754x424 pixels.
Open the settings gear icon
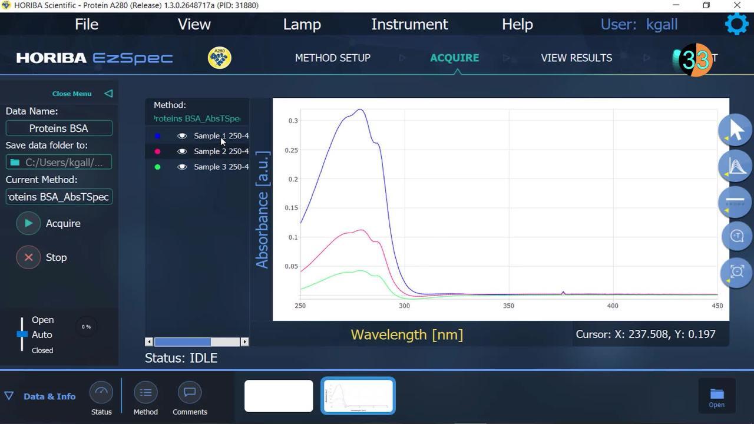pos(736,24)
